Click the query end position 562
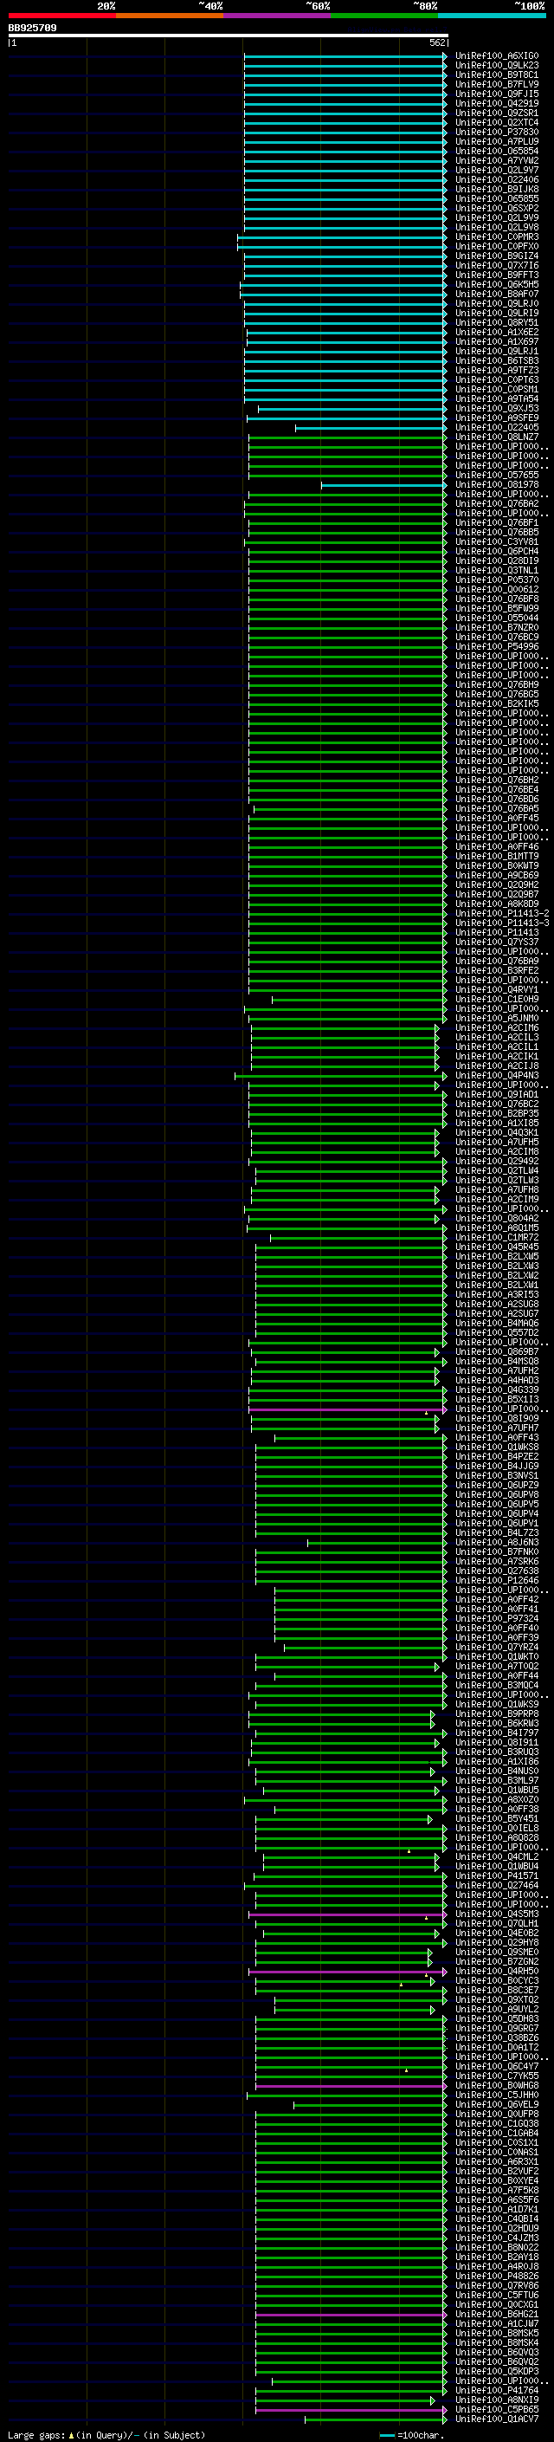The image size is (554, 2442). [x=436, y=42]
